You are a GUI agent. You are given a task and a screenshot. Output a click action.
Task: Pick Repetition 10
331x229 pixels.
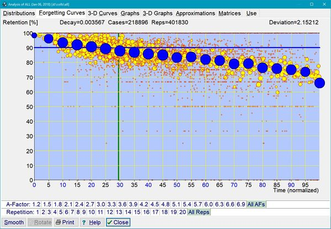coord(92,212)
